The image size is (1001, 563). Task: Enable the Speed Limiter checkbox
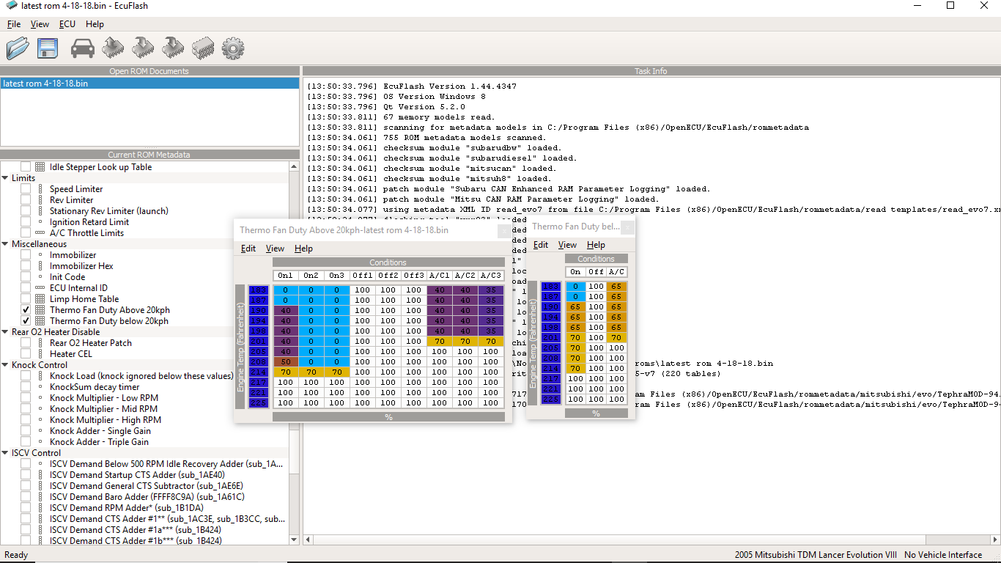(x=26, y=189)
